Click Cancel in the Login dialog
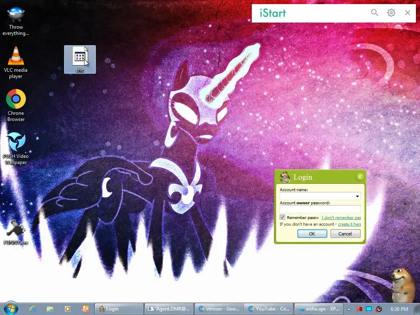 tap(345, 233)
